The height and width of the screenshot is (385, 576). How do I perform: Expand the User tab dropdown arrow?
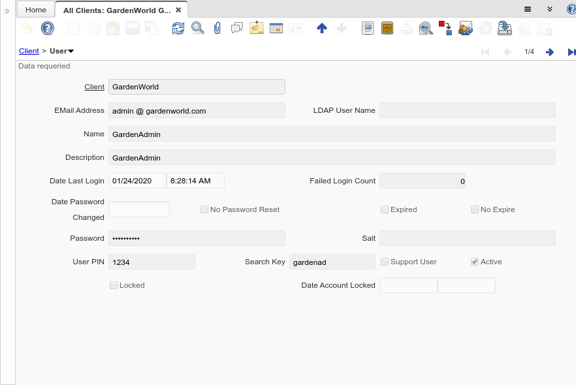coord(71,52)
